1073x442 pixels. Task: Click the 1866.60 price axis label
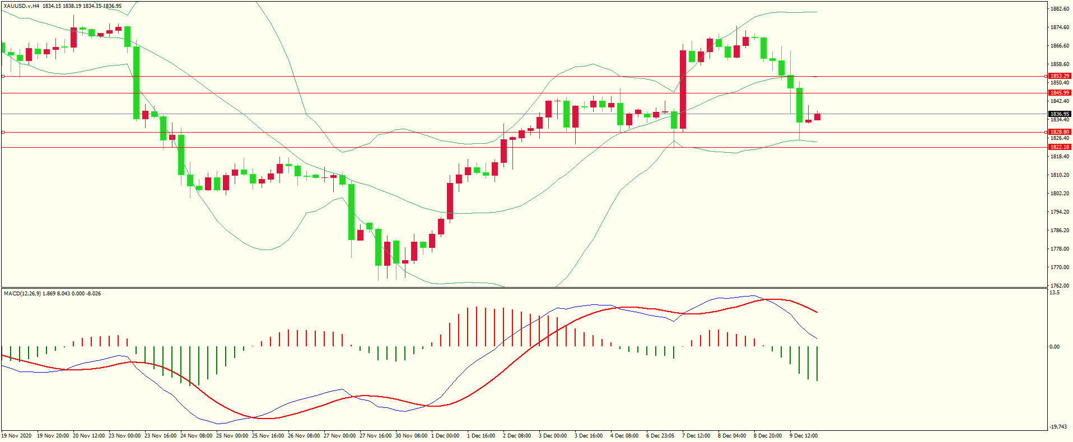1060,46
